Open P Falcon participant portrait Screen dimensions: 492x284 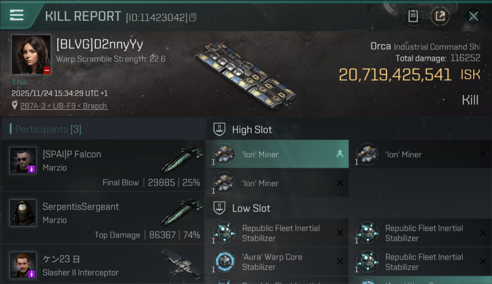[x=23, y=161]
